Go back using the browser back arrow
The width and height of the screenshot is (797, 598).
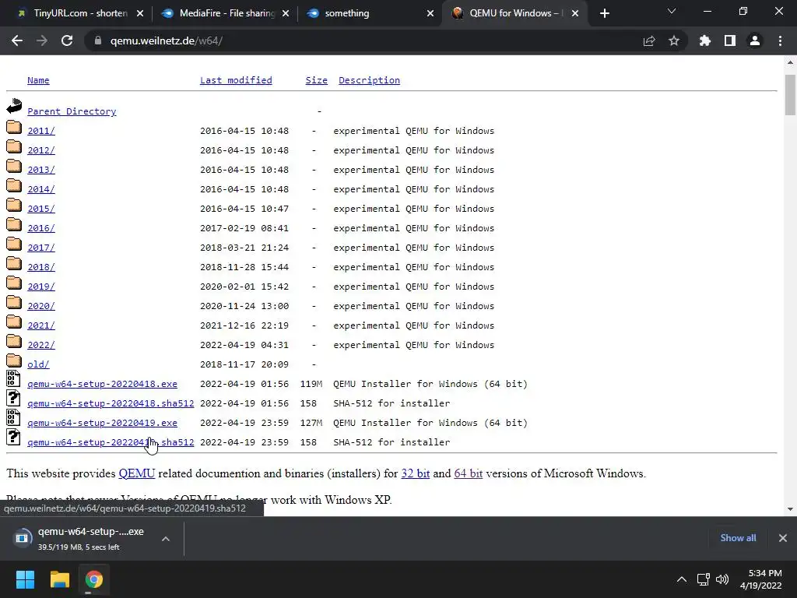(x=17, y=40)
